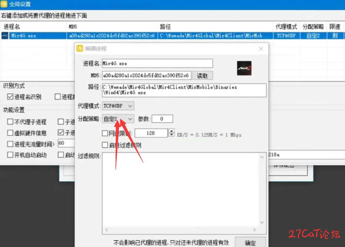Viewport: 345px width, 247px height.
Task: Click the 进程名 input field in the edit dialog
Action: 157,63
